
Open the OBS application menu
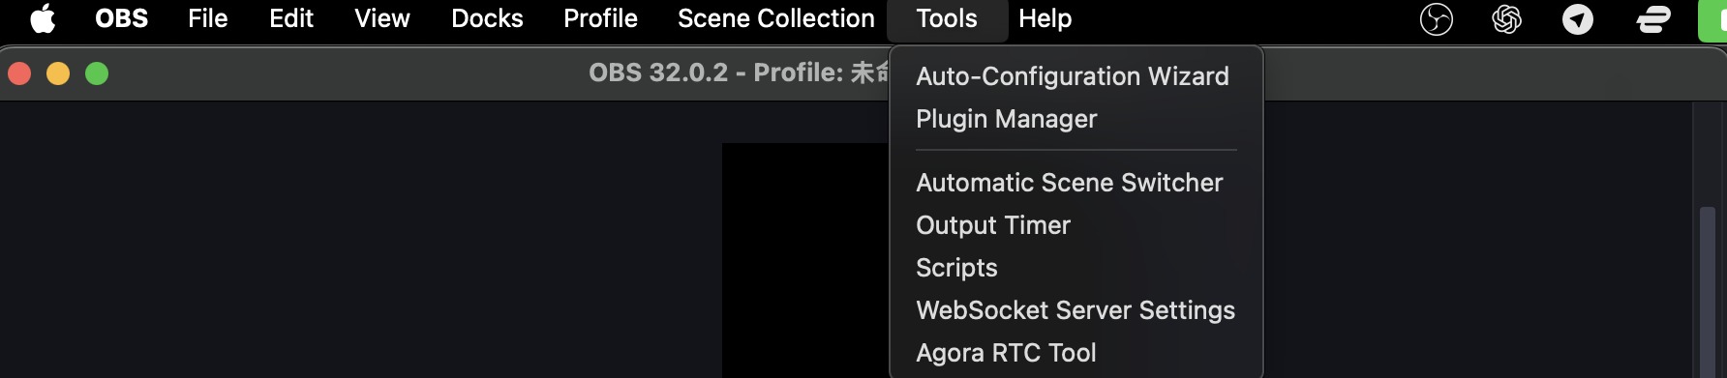tap(122, 18)
